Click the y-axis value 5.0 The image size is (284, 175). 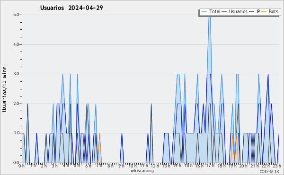coord(16,15)
